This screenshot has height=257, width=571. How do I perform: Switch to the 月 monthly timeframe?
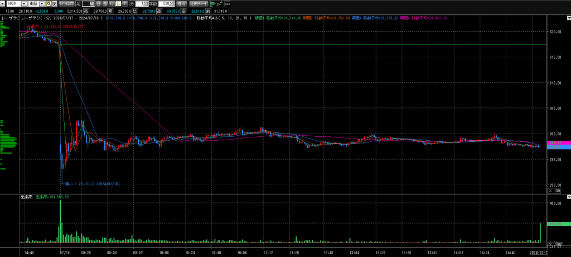112,3
